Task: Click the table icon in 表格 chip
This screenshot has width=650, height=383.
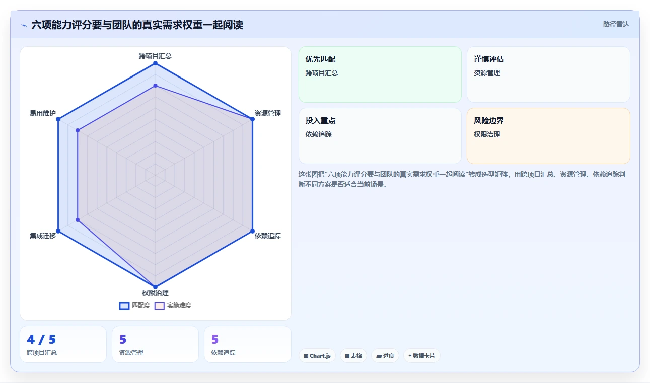Action: (x=347, y=356)
